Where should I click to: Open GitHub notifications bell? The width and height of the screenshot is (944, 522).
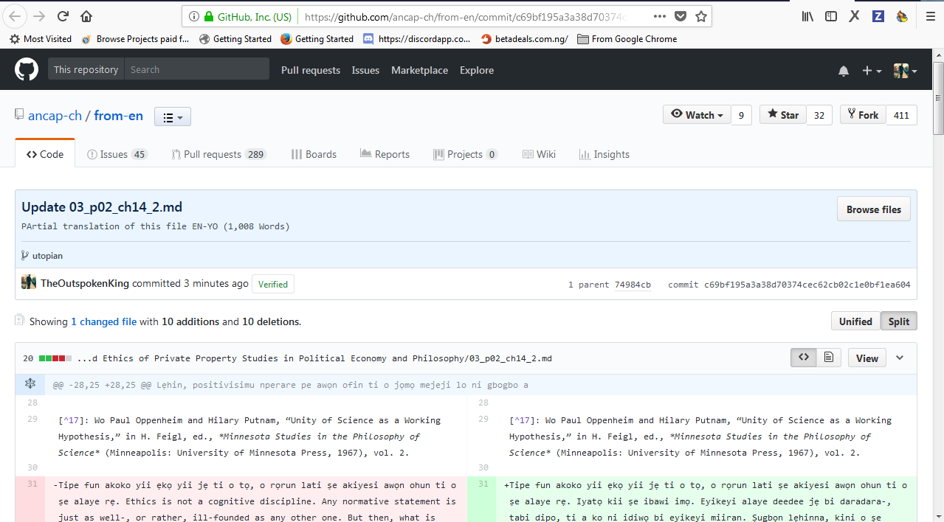pos(844,71)
